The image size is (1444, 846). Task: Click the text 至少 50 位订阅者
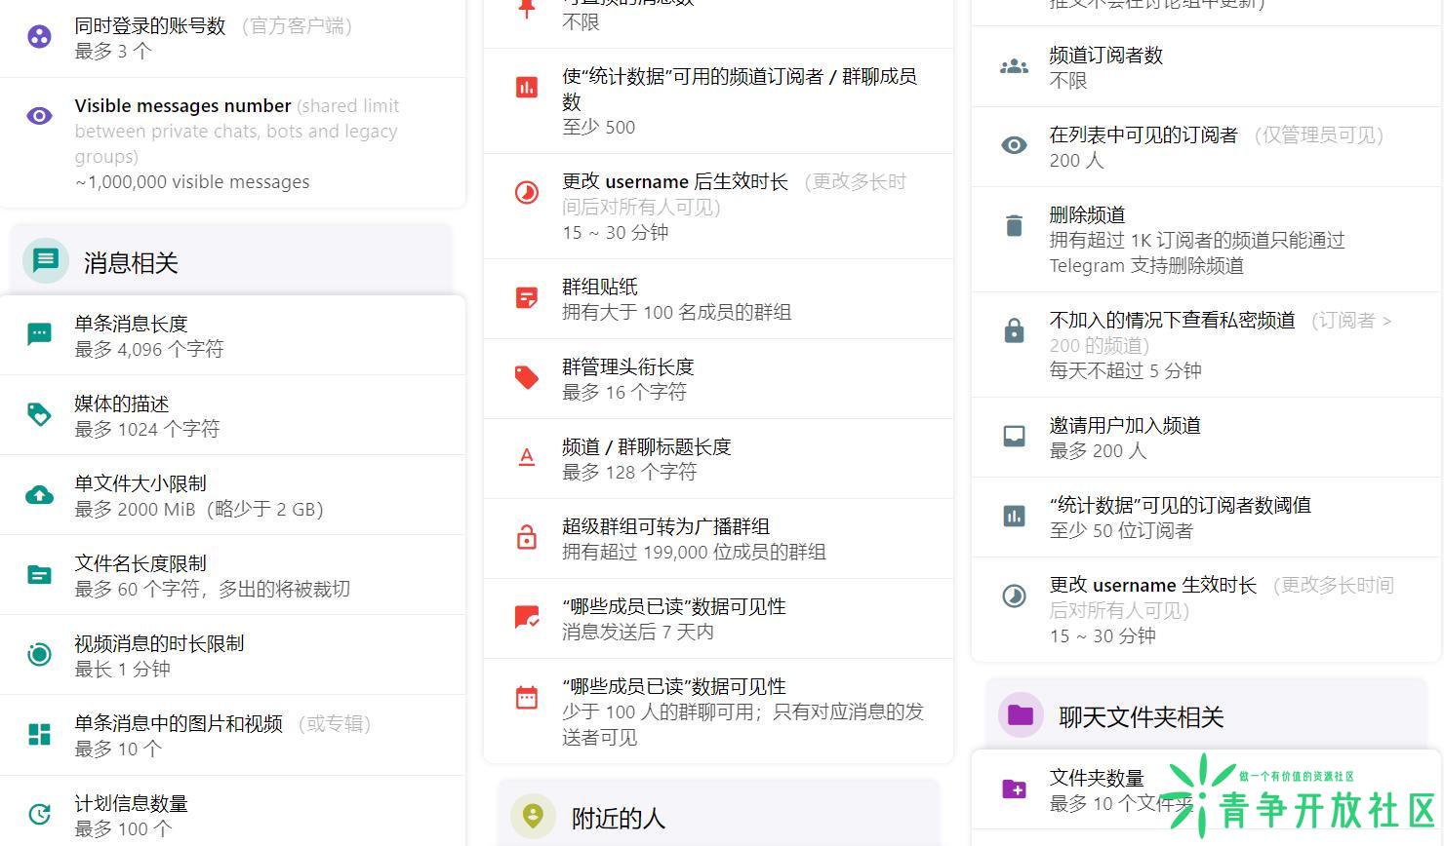pos(1121,530)
